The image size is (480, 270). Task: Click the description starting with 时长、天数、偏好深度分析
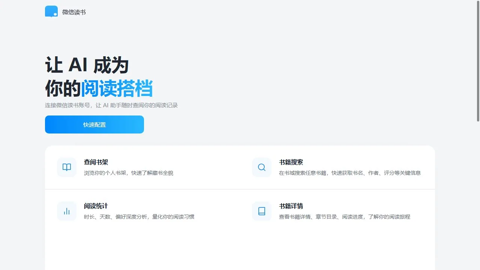point(139,217)
